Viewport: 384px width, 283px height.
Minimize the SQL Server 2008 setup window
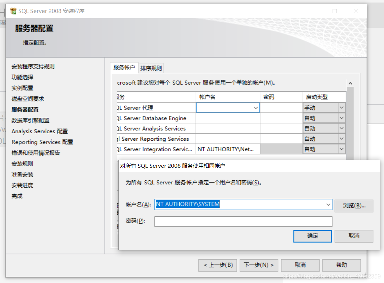314,11
